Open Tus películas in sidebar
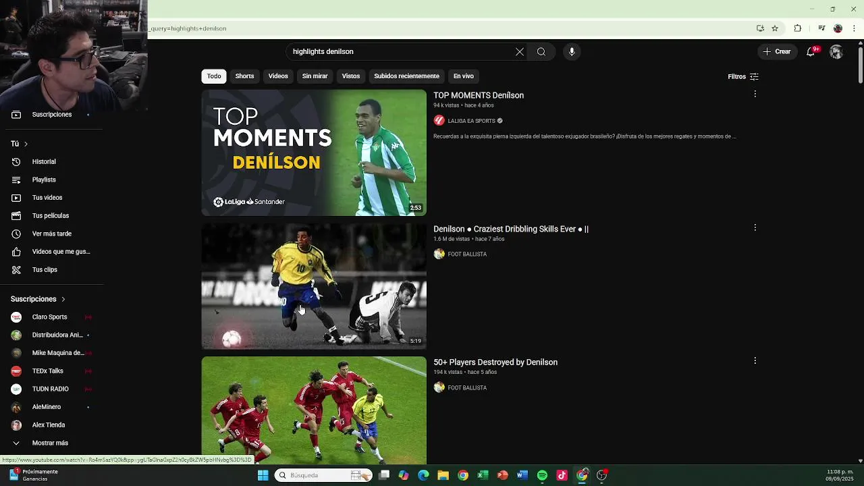The height and width of the screenshot is (486, 864). (x=51, y=216)
